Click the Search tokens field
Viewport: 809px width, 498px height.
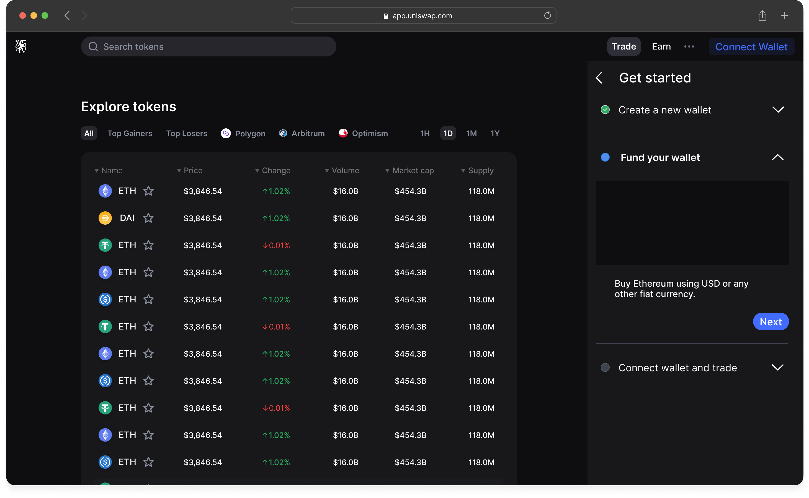(x=208, y=46)
